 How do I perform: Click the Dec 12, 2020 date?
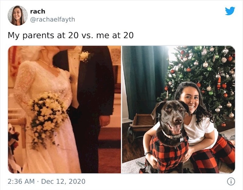coord(63,181)
